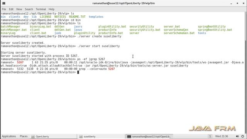Open the Applications menu in taskbar
Image resolution: width=247 pixels, height=139 pixels.
tap(9, 136)
